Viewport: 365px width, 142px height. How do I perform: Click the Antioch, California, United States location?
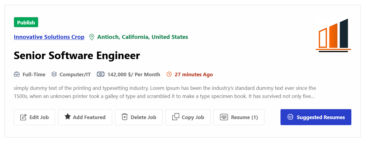coord(143,37)
